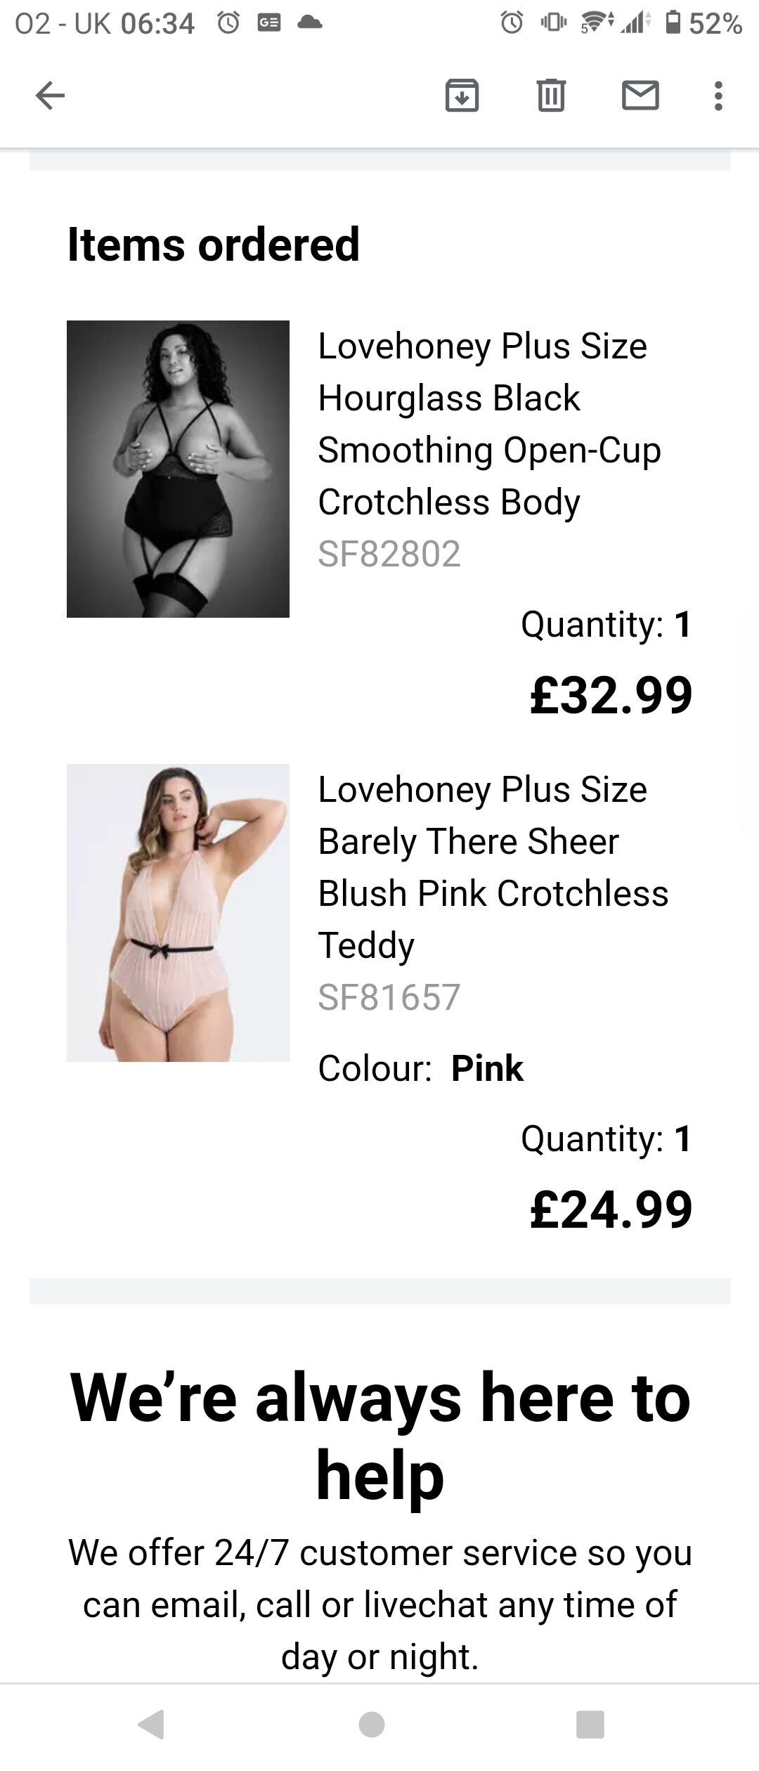
Task: Tap the Android back navigation button
Action: 151,1724
